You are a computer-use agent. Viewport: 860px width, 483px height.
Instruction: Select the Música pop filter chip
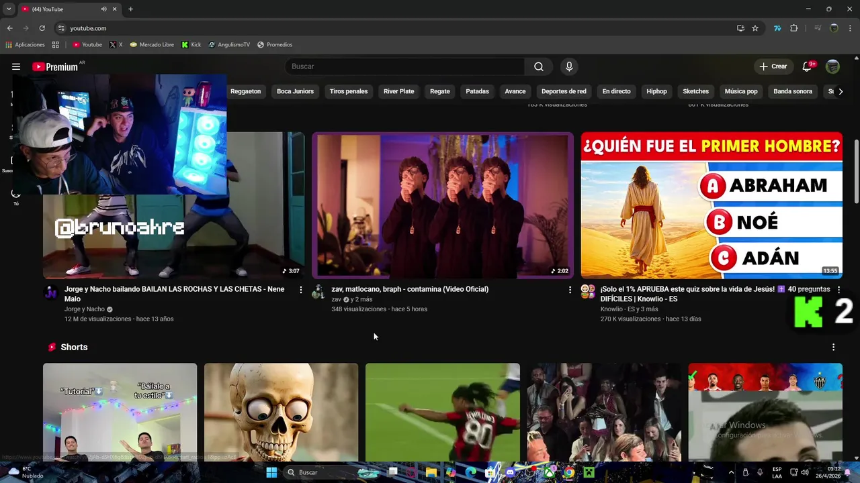741,91
